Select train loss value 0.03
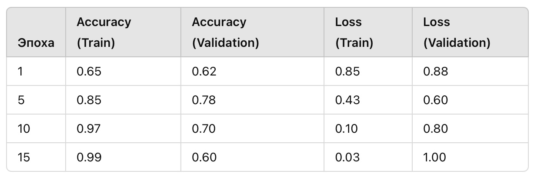 pyautogui.click(x=347, y=157)
